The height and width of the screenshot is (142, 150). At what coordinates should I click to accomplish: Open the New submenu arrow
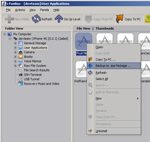coord(138,98)
